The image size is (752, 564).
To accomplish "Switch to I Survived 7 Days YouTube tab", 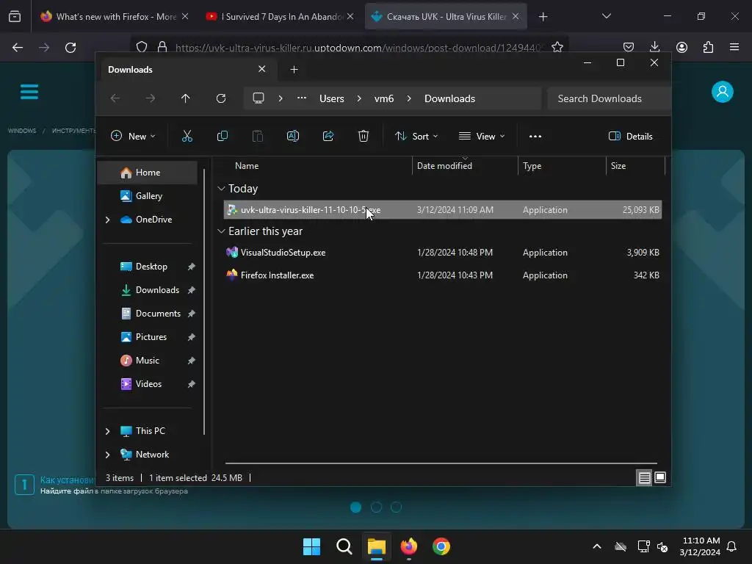I will pyautogui.click(x=280, y=17).
